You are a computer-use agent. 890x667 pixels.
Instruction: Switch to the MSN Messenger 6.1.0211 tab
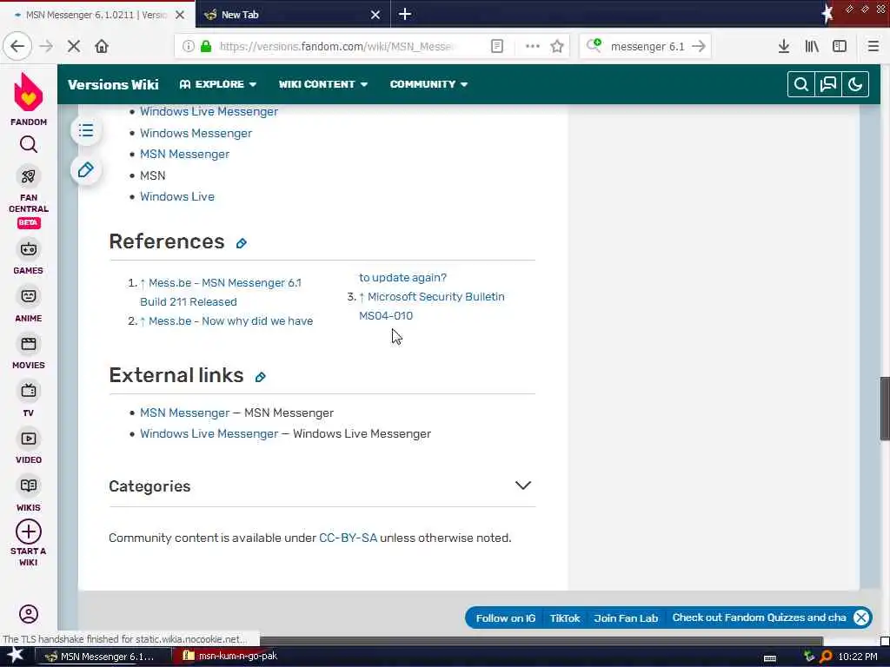point(97,15)
